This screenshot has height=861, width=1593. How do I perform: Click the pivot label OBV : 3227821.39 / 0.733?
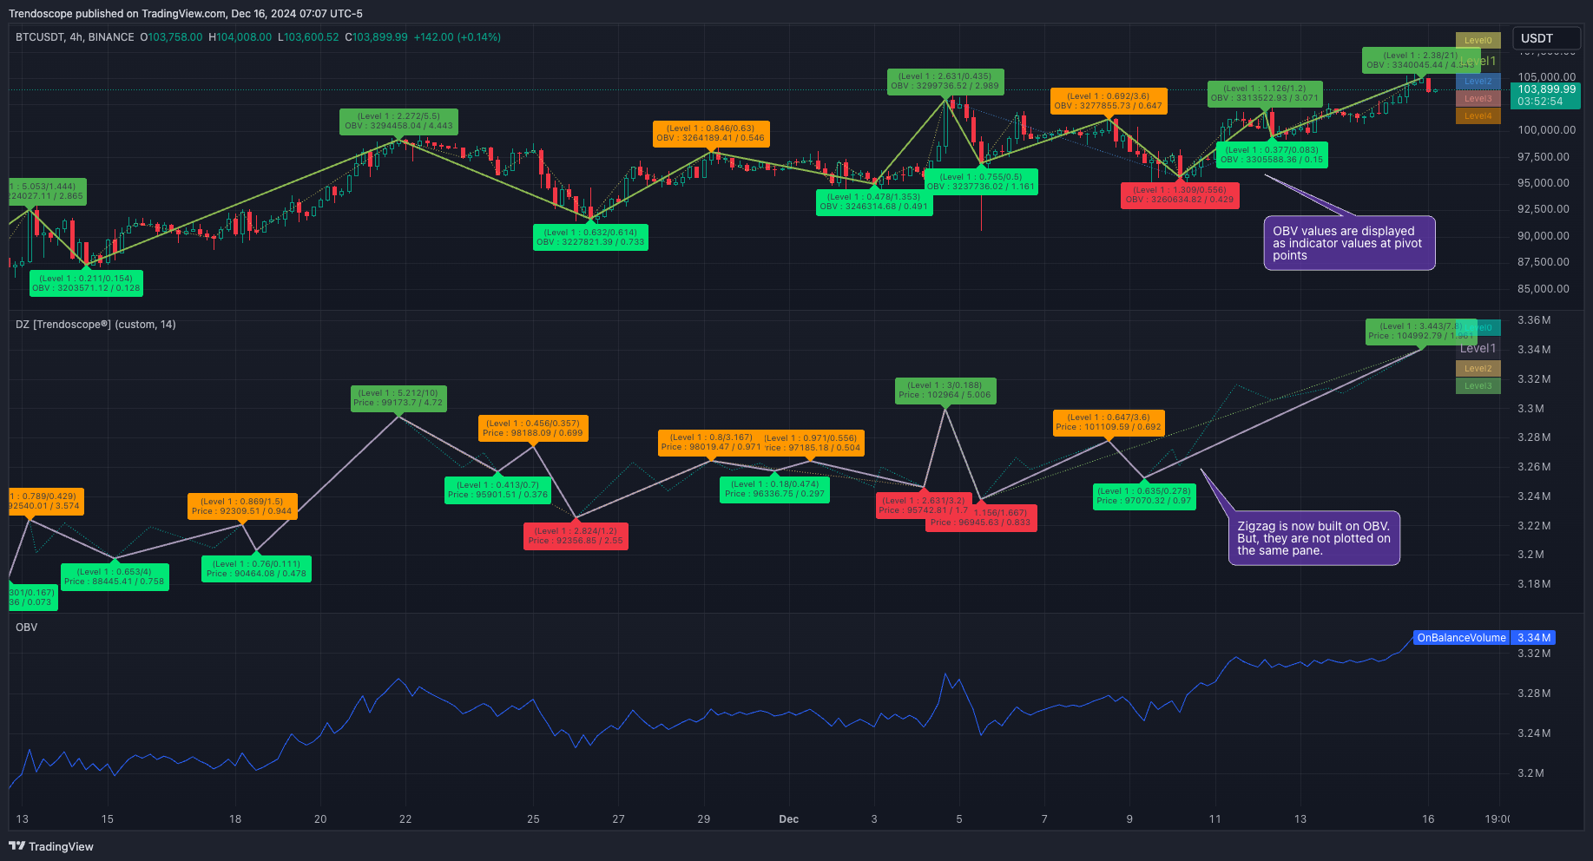(x=590, y=237)
